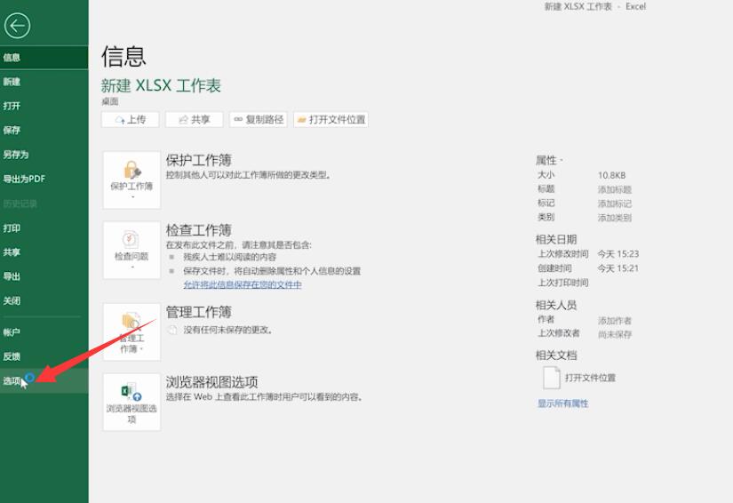Click the share icon on 共享
The image size is (733, 503).
click(x=184, y=120)
